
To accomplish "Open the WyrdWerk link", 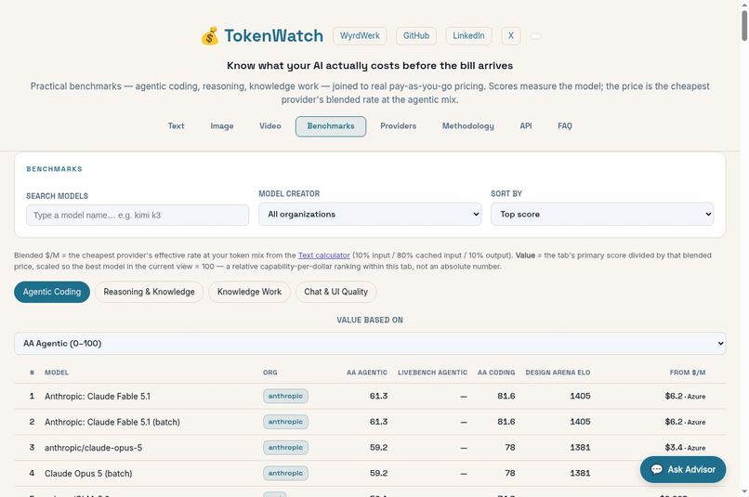I will 360,36.
